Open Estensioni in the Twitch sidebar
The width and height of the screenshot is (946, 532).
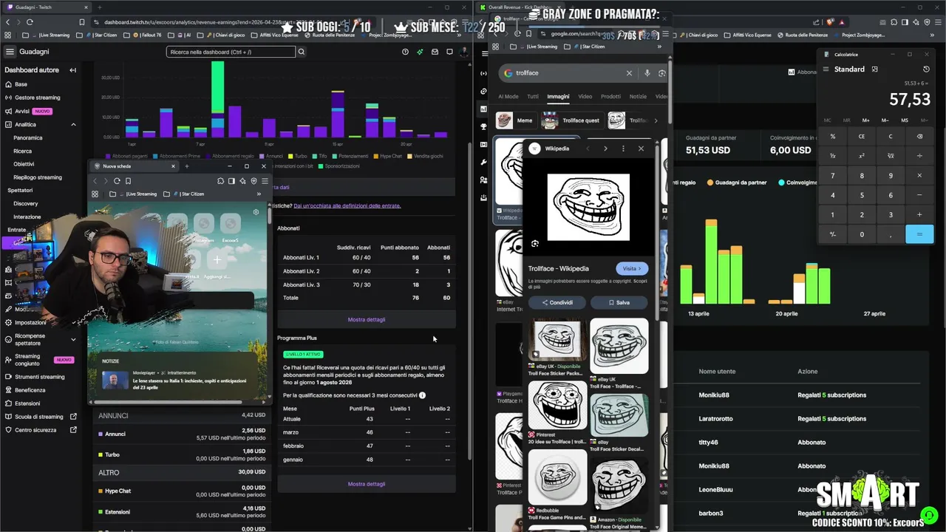(27, 403)
